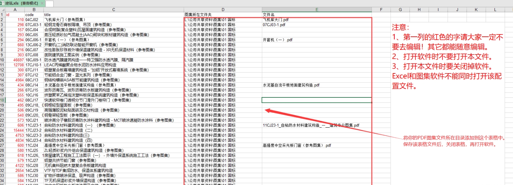Image resolution: width=513 pixels, height=185 pixels.
Task: Select column B header
Action: tap(34, 10)
